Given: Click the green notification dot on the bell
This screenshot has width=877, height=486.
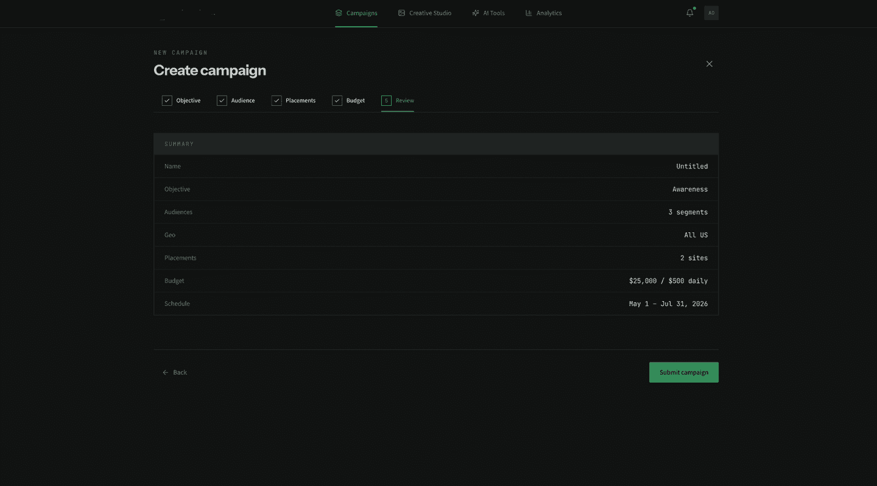Looking at the screenshot, I should pyautogui.click(x=694, y=9).
